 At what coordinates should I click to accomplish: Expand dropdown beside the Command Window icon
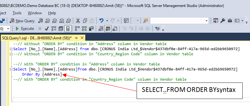point(242,21)
